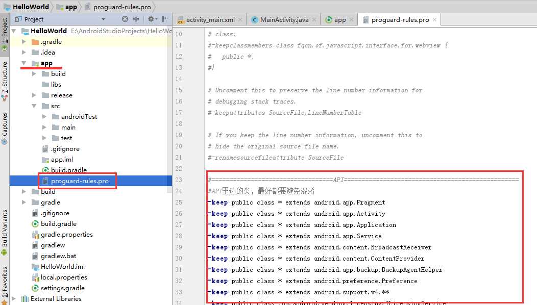
Task: Click proguard-rules.pro breadcrumb in navigation bar
Action: coord(118,7)
